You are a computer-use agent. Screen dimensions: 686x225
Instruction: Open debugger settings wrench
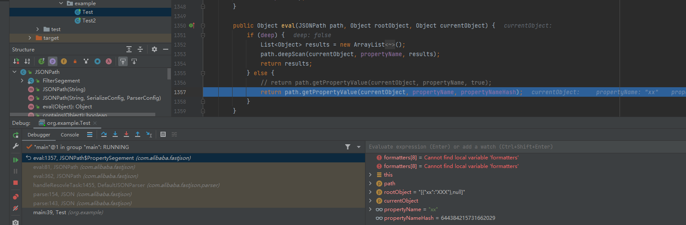coord(16,146)
